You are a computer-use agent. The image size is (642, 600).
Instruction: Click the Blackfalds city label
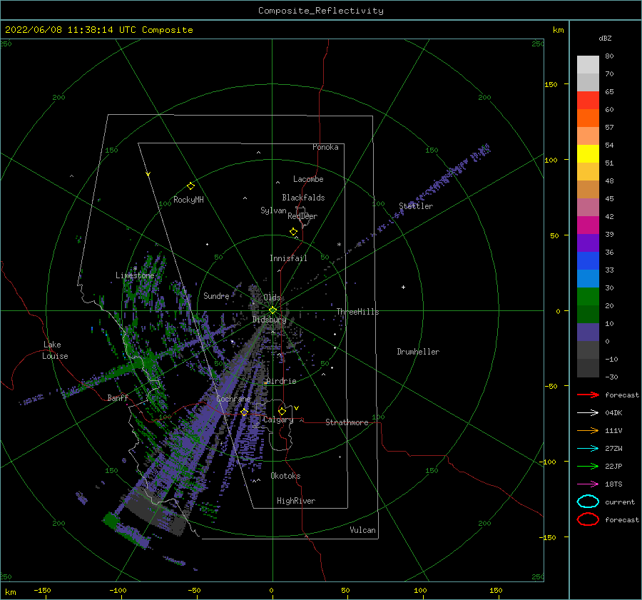(x=303, y=198)
